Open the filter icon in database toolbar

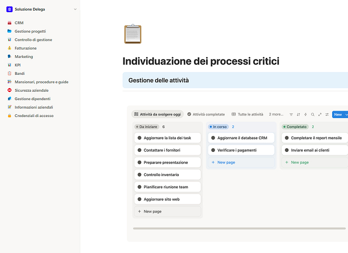click(x=291, y=114)
